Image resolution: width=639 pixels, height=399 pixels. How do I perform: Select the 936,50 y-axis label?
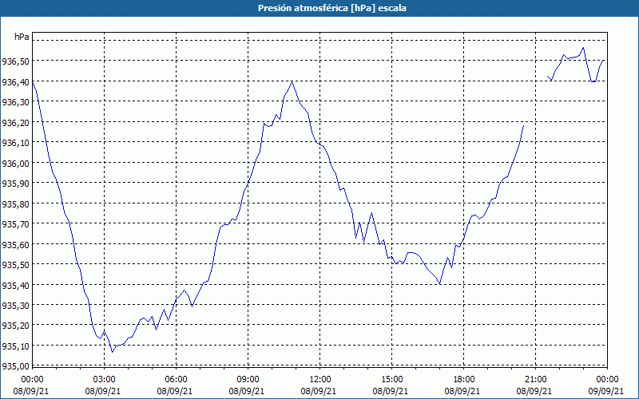click(x=15, y=61)
